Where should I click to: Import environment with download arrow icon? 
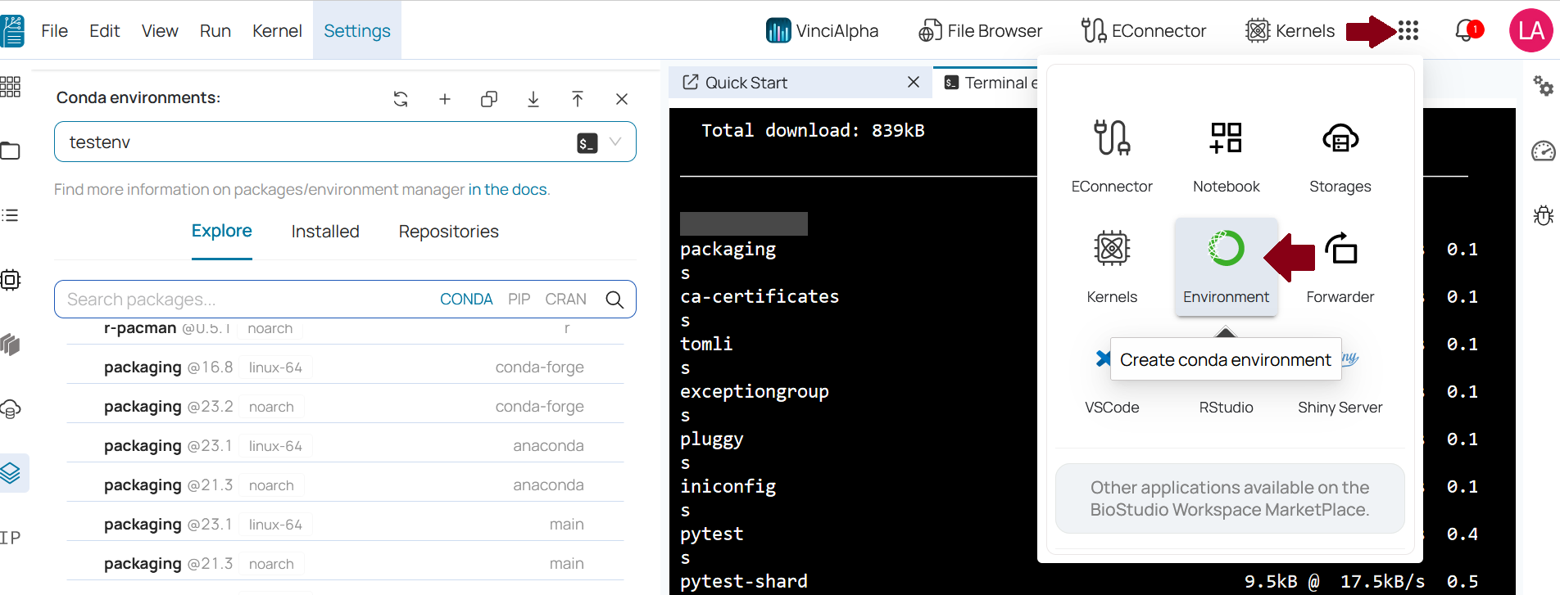[x=533, y=99]
